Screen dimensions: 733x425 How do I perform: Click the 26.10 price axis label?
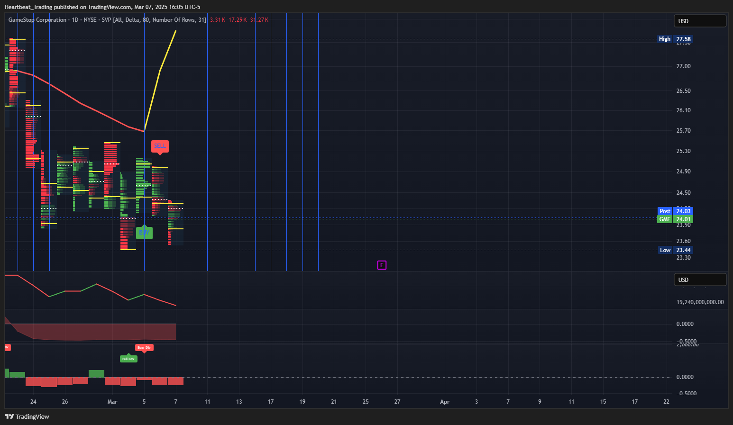point(683,110)
